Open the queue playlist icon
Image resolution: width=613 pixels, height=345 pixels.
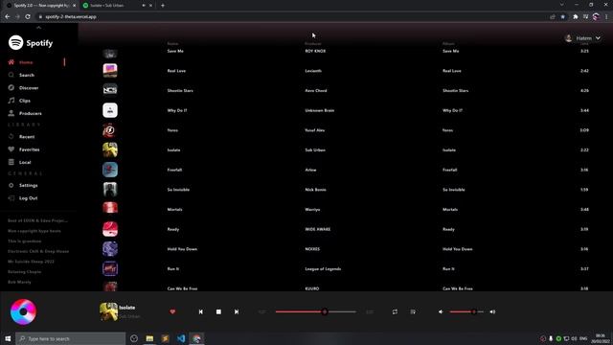point(413,311)
